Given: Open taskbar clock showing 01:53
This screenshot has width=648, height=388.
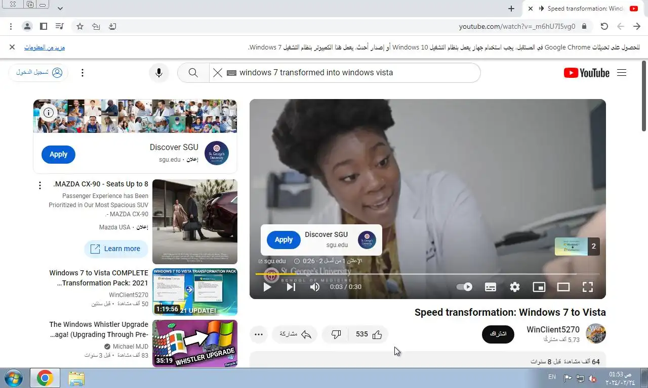Looking at the screenshot, I should pos(620,378).
